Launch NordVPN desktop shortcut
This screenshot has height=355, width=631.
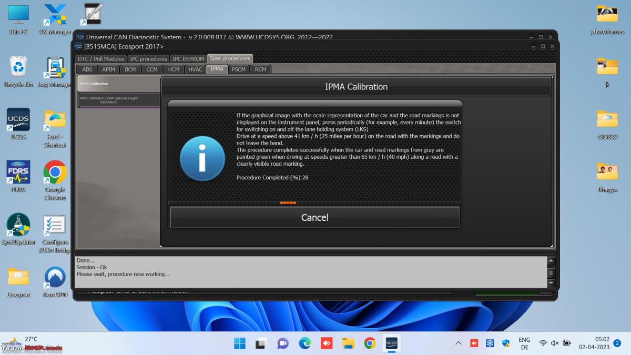[x=55, y=282]
